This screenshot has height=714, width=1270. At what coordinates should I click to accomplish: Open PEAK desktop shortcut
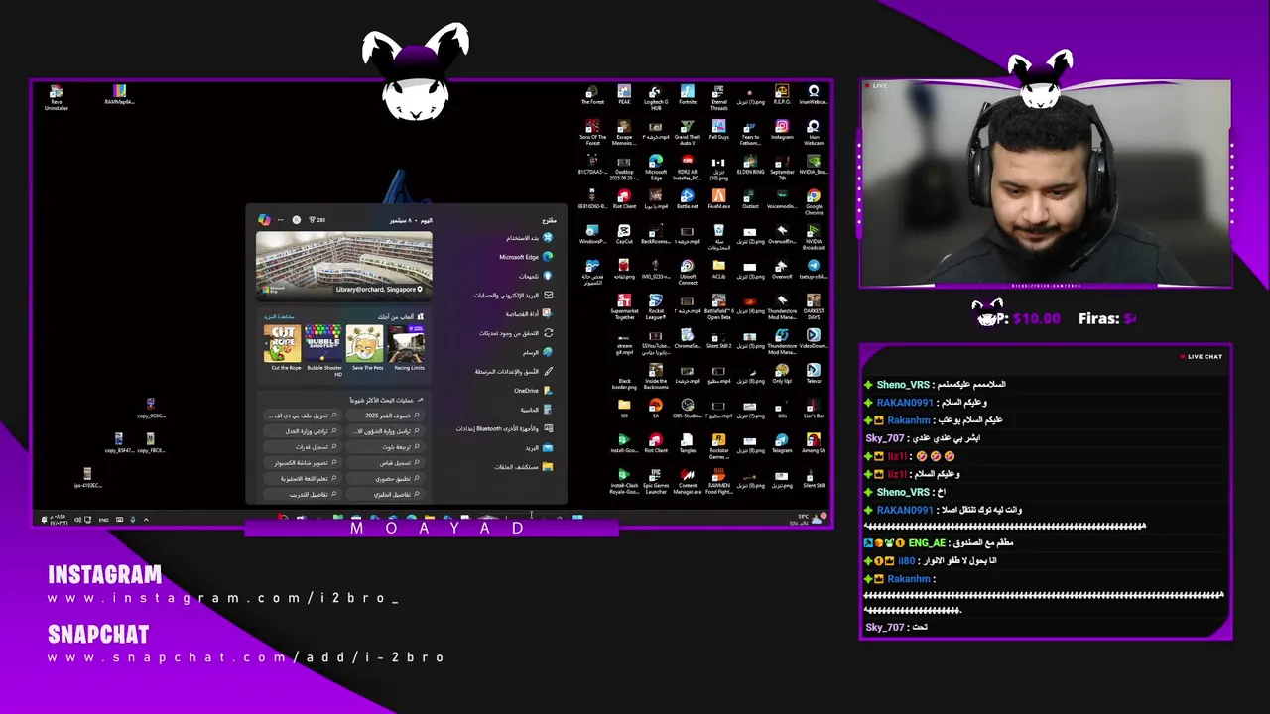pos(624,95)
